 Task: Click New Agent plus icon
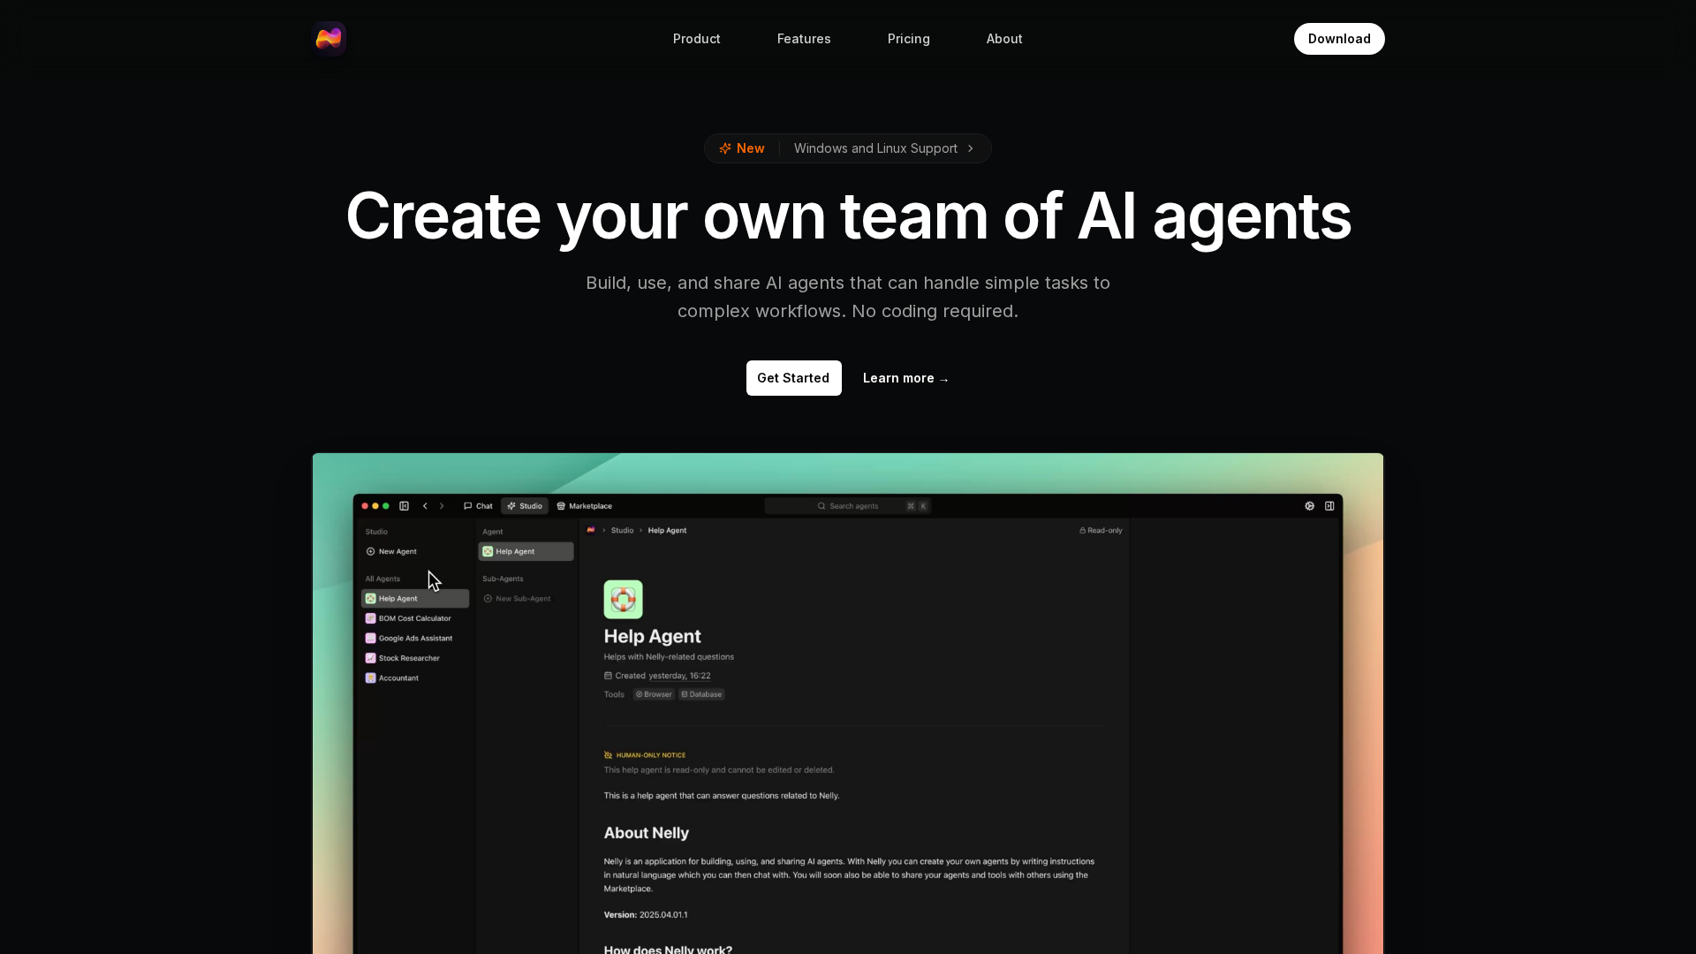coord(371,551)
